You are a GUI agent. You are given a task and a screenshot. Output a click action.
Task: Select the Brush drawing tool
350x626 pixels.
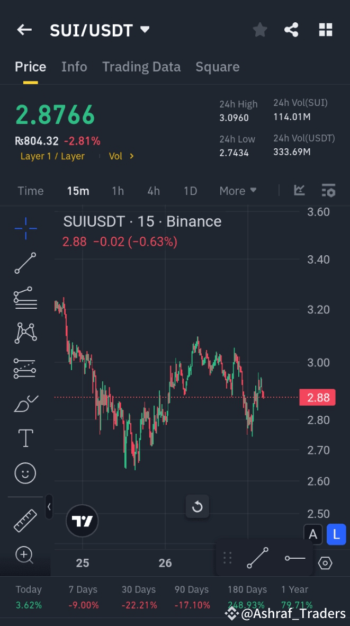(25, 403)
